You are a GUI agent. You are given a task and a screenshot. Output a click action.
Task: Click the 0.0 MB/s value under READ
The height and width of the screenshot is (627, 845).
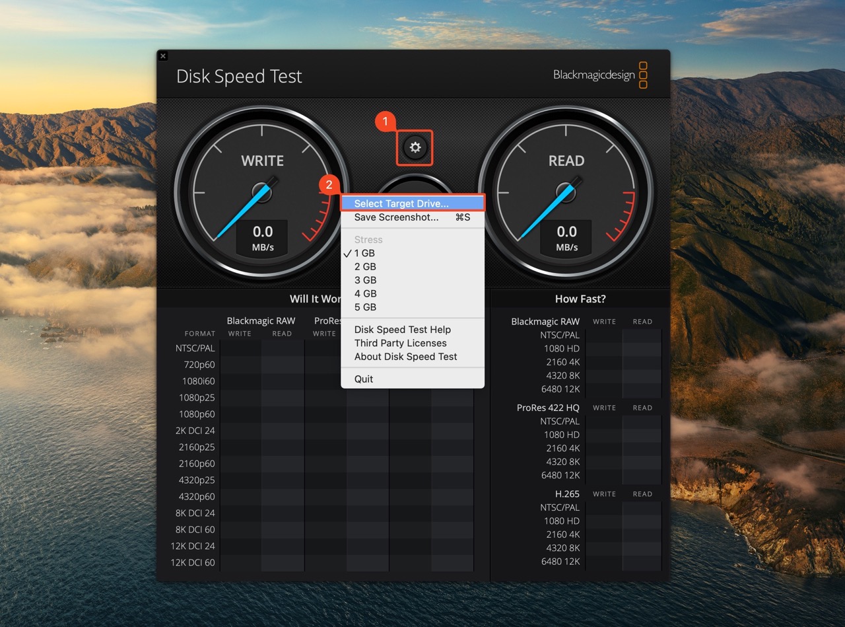tap(566, 238)
